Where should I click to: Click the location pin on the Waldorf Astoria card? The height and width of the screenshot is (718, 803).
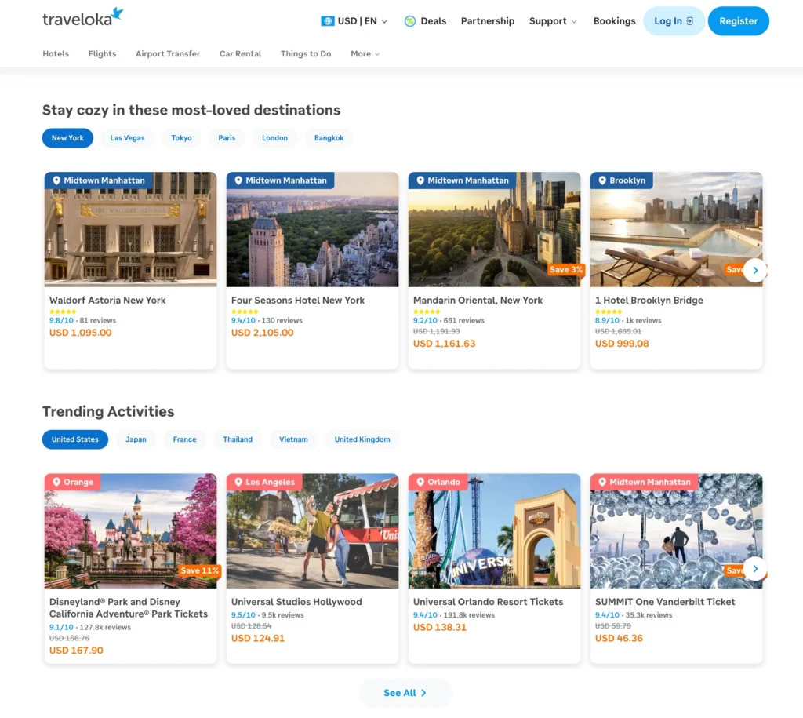pos(56,180)
